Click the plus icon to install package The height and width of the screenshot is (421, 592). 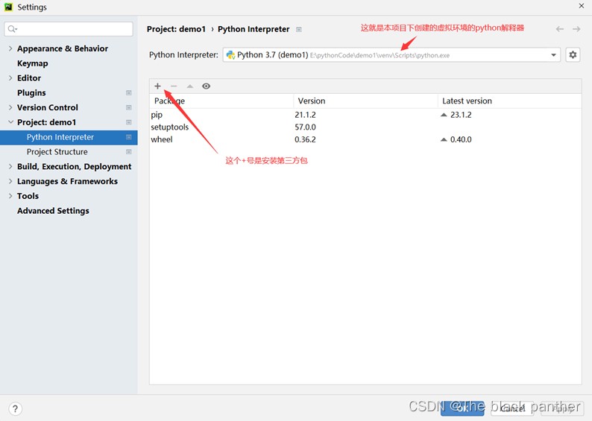157,86
